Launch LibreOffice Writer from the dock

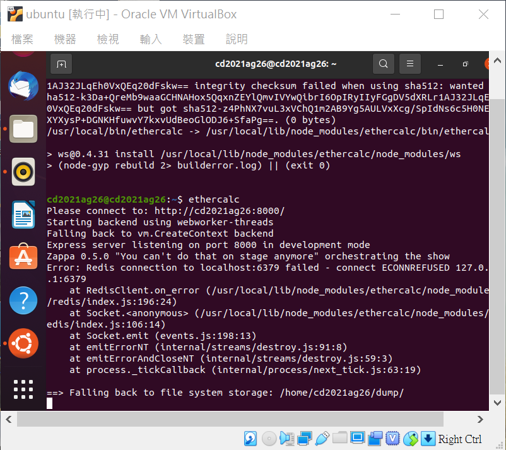(23, 215)
